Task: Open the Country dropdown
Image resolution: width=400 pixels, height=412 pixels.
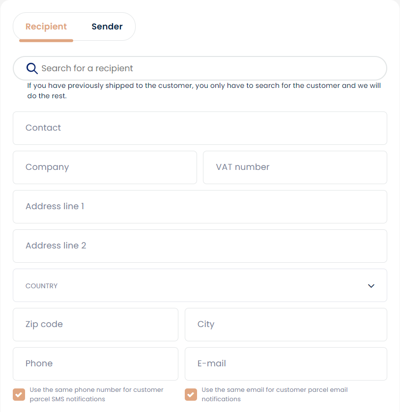Action: pyautogui.click(x=200, y=285)
